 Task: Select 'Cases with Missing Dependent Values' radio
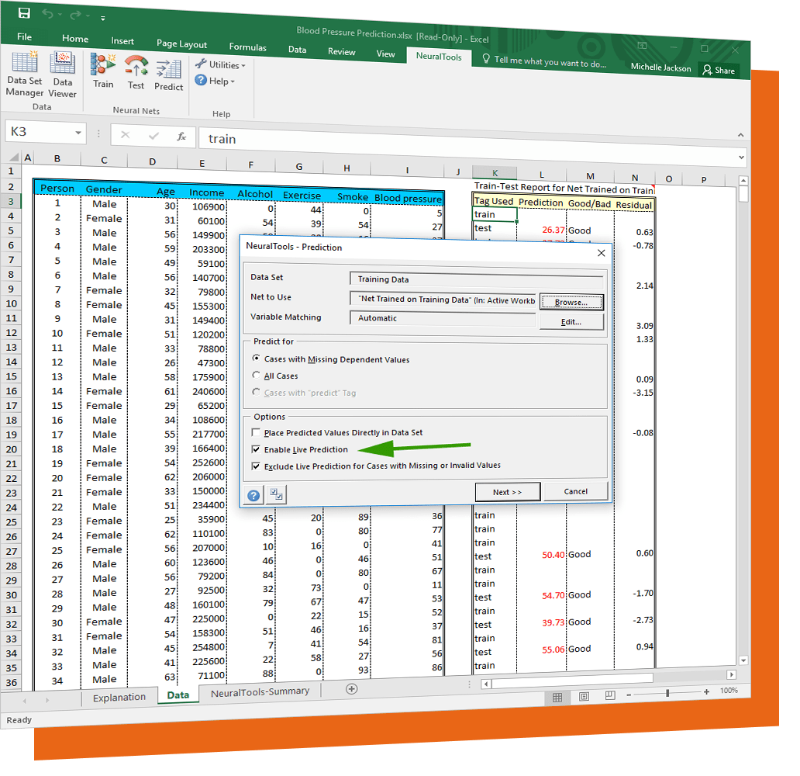[256, 358]
